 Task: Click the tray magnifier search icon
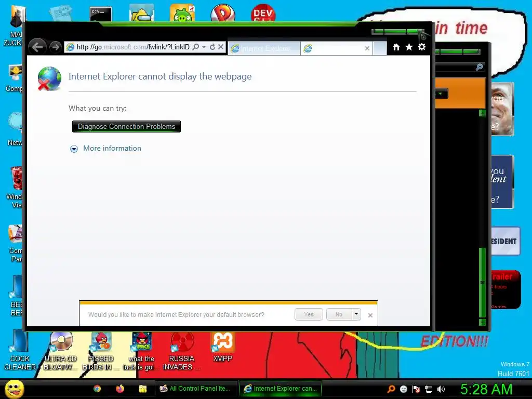(391, 389)
